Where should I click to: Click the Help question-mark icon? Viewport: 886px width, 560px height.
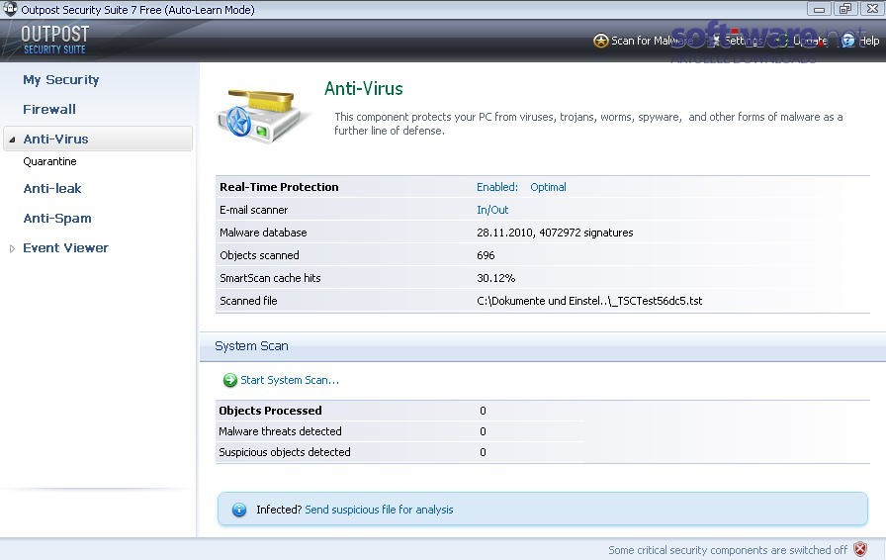point(848,41)
